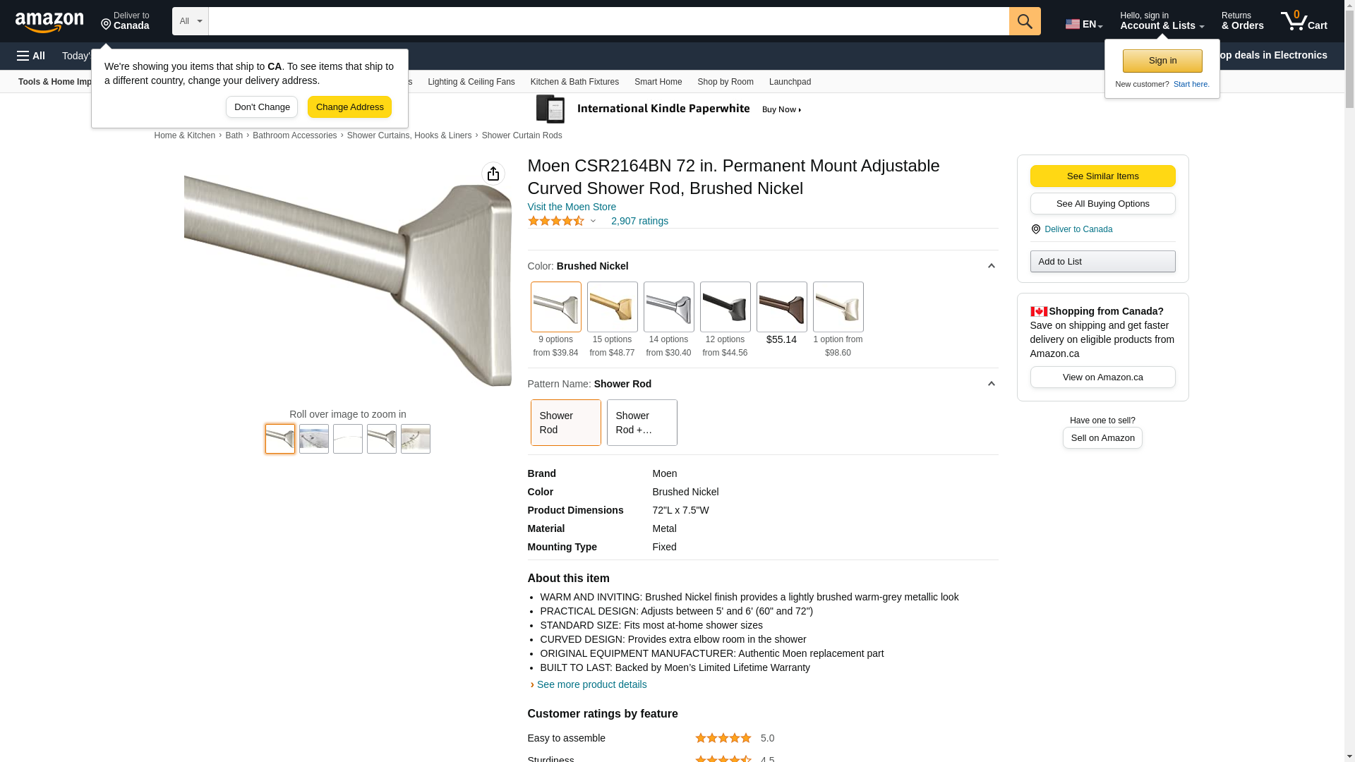Select the gold color swatch
This screenshot has width=1355, height=762.
point(612,307)
